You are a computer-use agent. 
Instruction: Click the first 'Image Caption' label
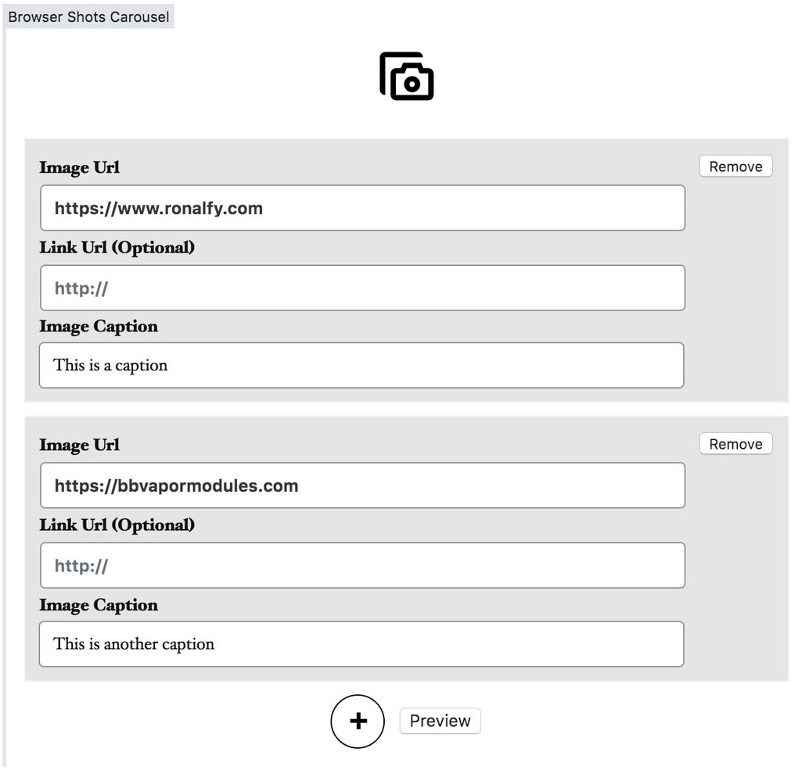coord(99,326)
